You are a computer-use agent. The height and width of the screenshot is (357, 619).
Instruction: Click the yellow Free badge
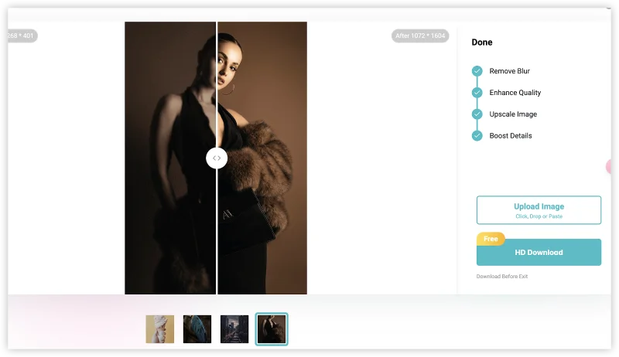point(491,239)
